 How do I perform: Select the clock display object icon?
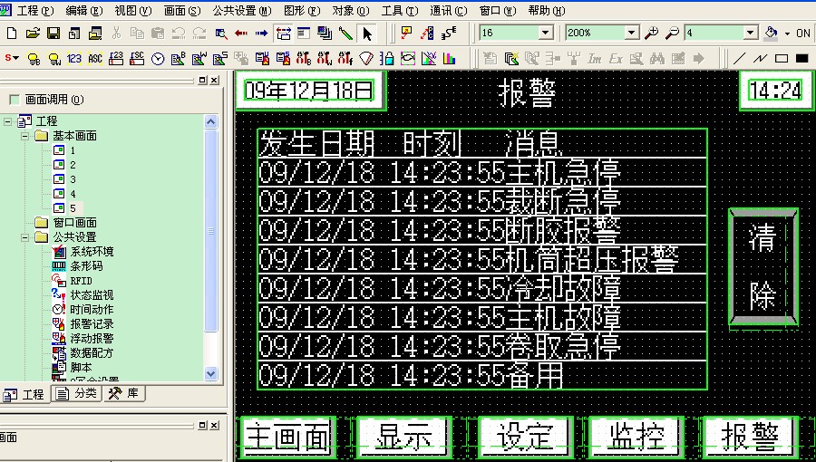(x=158, y=59)
